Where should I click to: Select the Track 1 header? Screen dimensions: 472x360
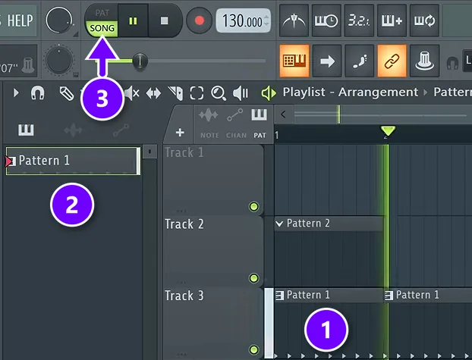coord(213,180)
